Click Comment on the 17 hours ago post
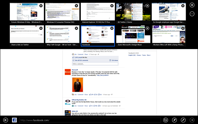Screen dimensions: 198x124 (80, 54)
